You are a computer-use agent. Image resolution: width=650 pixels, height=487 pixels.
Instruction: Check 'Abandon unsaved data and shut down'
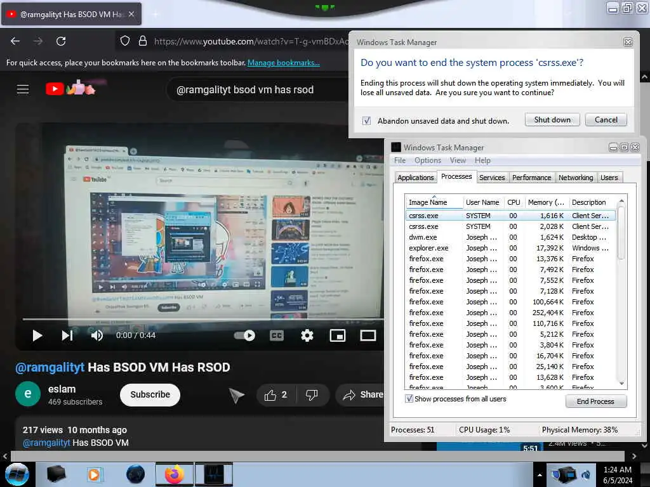366,121
